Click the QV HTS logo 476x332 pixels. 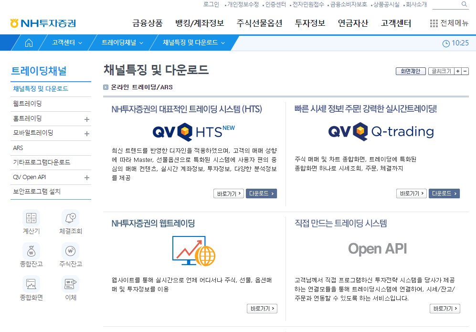coord(194,132)
